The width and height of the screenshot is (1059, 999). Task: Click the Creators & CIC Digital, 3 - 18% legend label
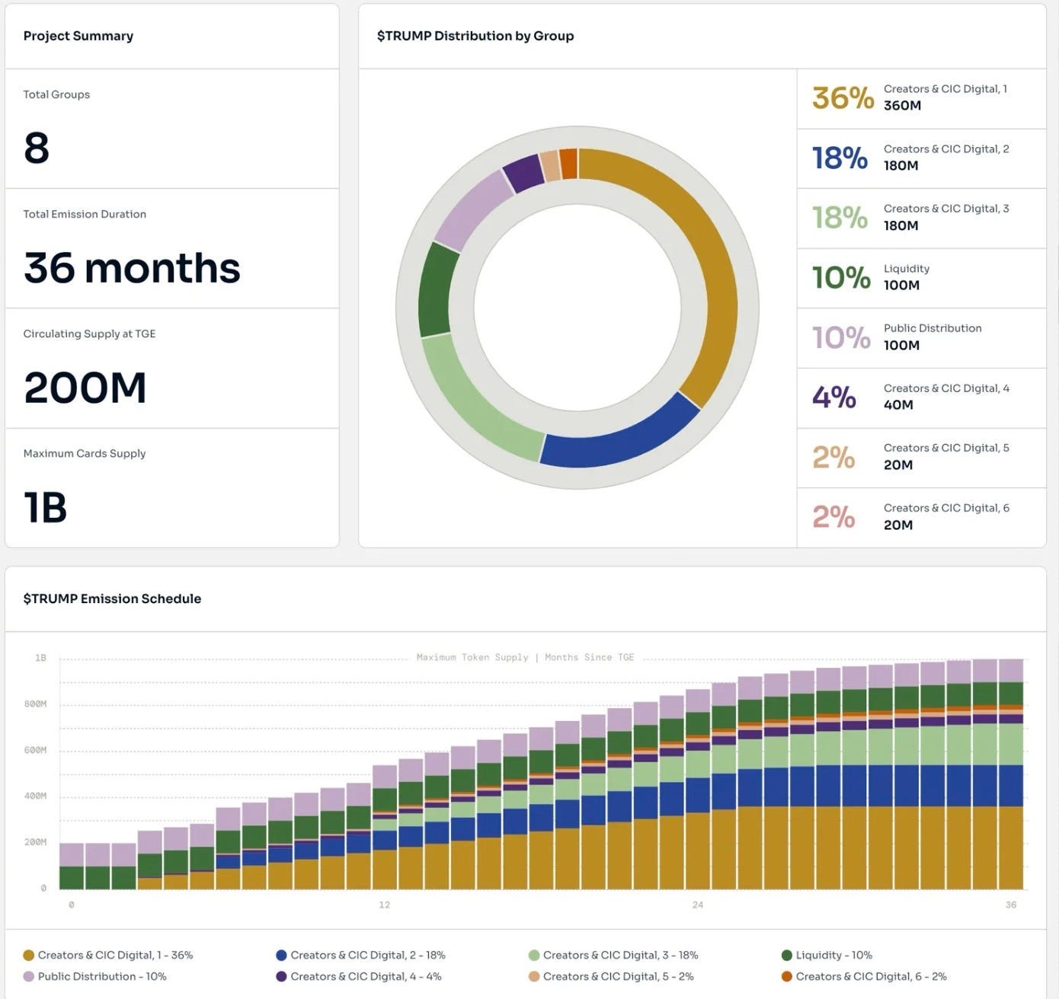[x=621, y=955]
